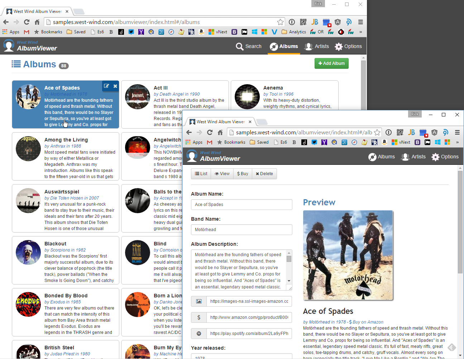Open the Aenema album title
Viewport: 464px width, 359px height.
coord(273,88)
